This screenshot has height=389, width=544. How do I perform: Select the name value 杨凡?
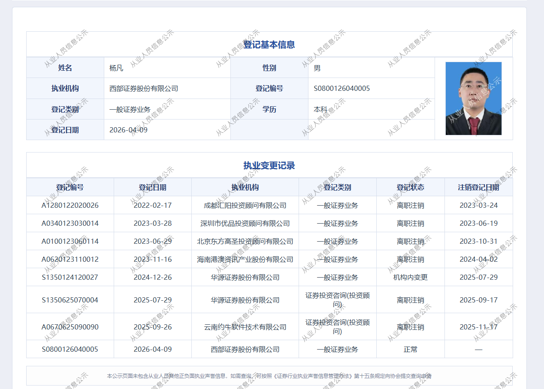pyautogui.click(x=116, y=68)
